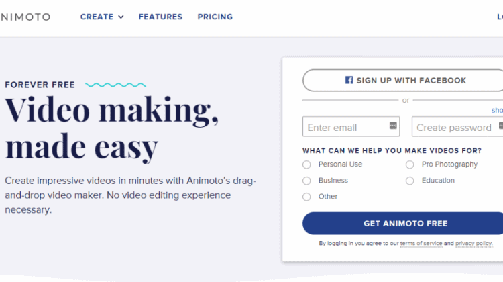Click the Facebook icon on signup button

pyautogui.click(x=349, y=80)
